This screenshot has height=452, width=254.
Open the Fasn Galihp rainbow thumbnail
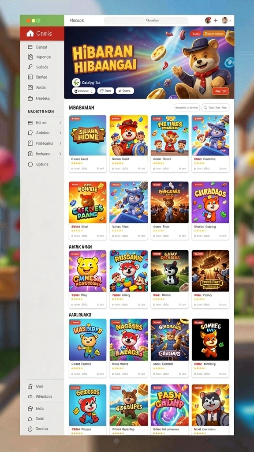pyautogui.click(x=170, y=405)
